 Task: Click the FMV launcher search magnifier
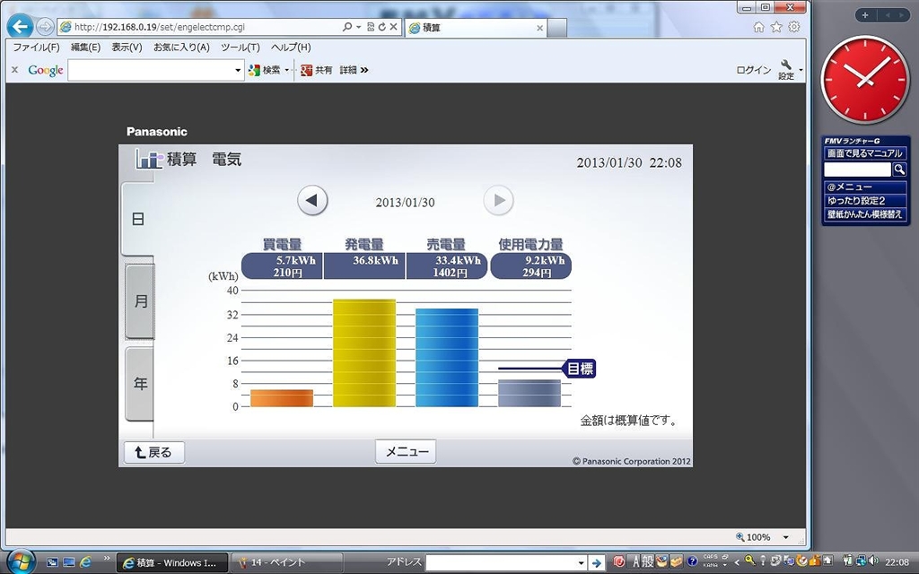899,170
